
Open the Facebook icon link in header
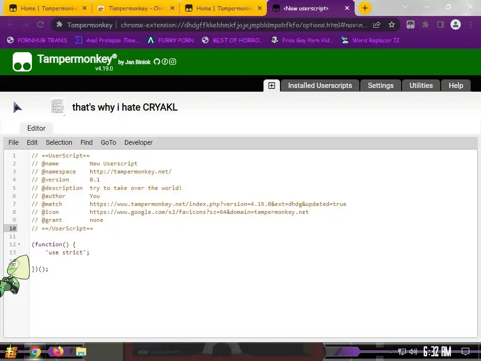click(165, 62)
